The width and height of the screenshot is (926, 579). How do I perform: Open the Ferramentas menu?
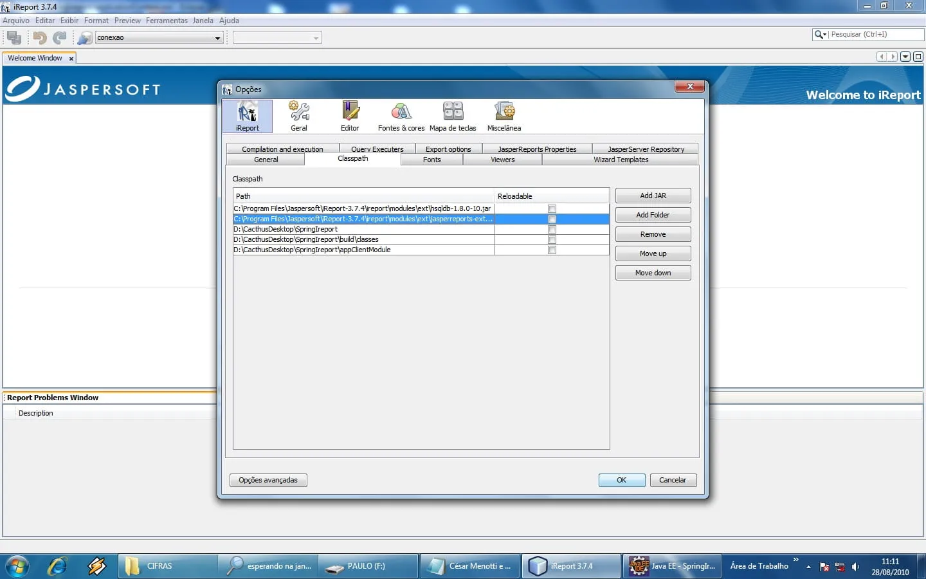click(167, 21)
